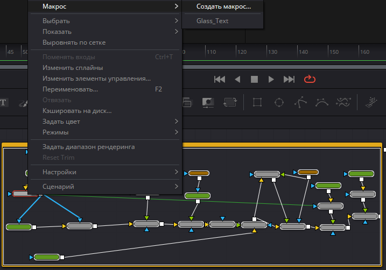Viewport: 386px width, 270px height.
Task: Expand the Выбрать submenu arrow
Action: pyautogui.click(x=176, y=21)
